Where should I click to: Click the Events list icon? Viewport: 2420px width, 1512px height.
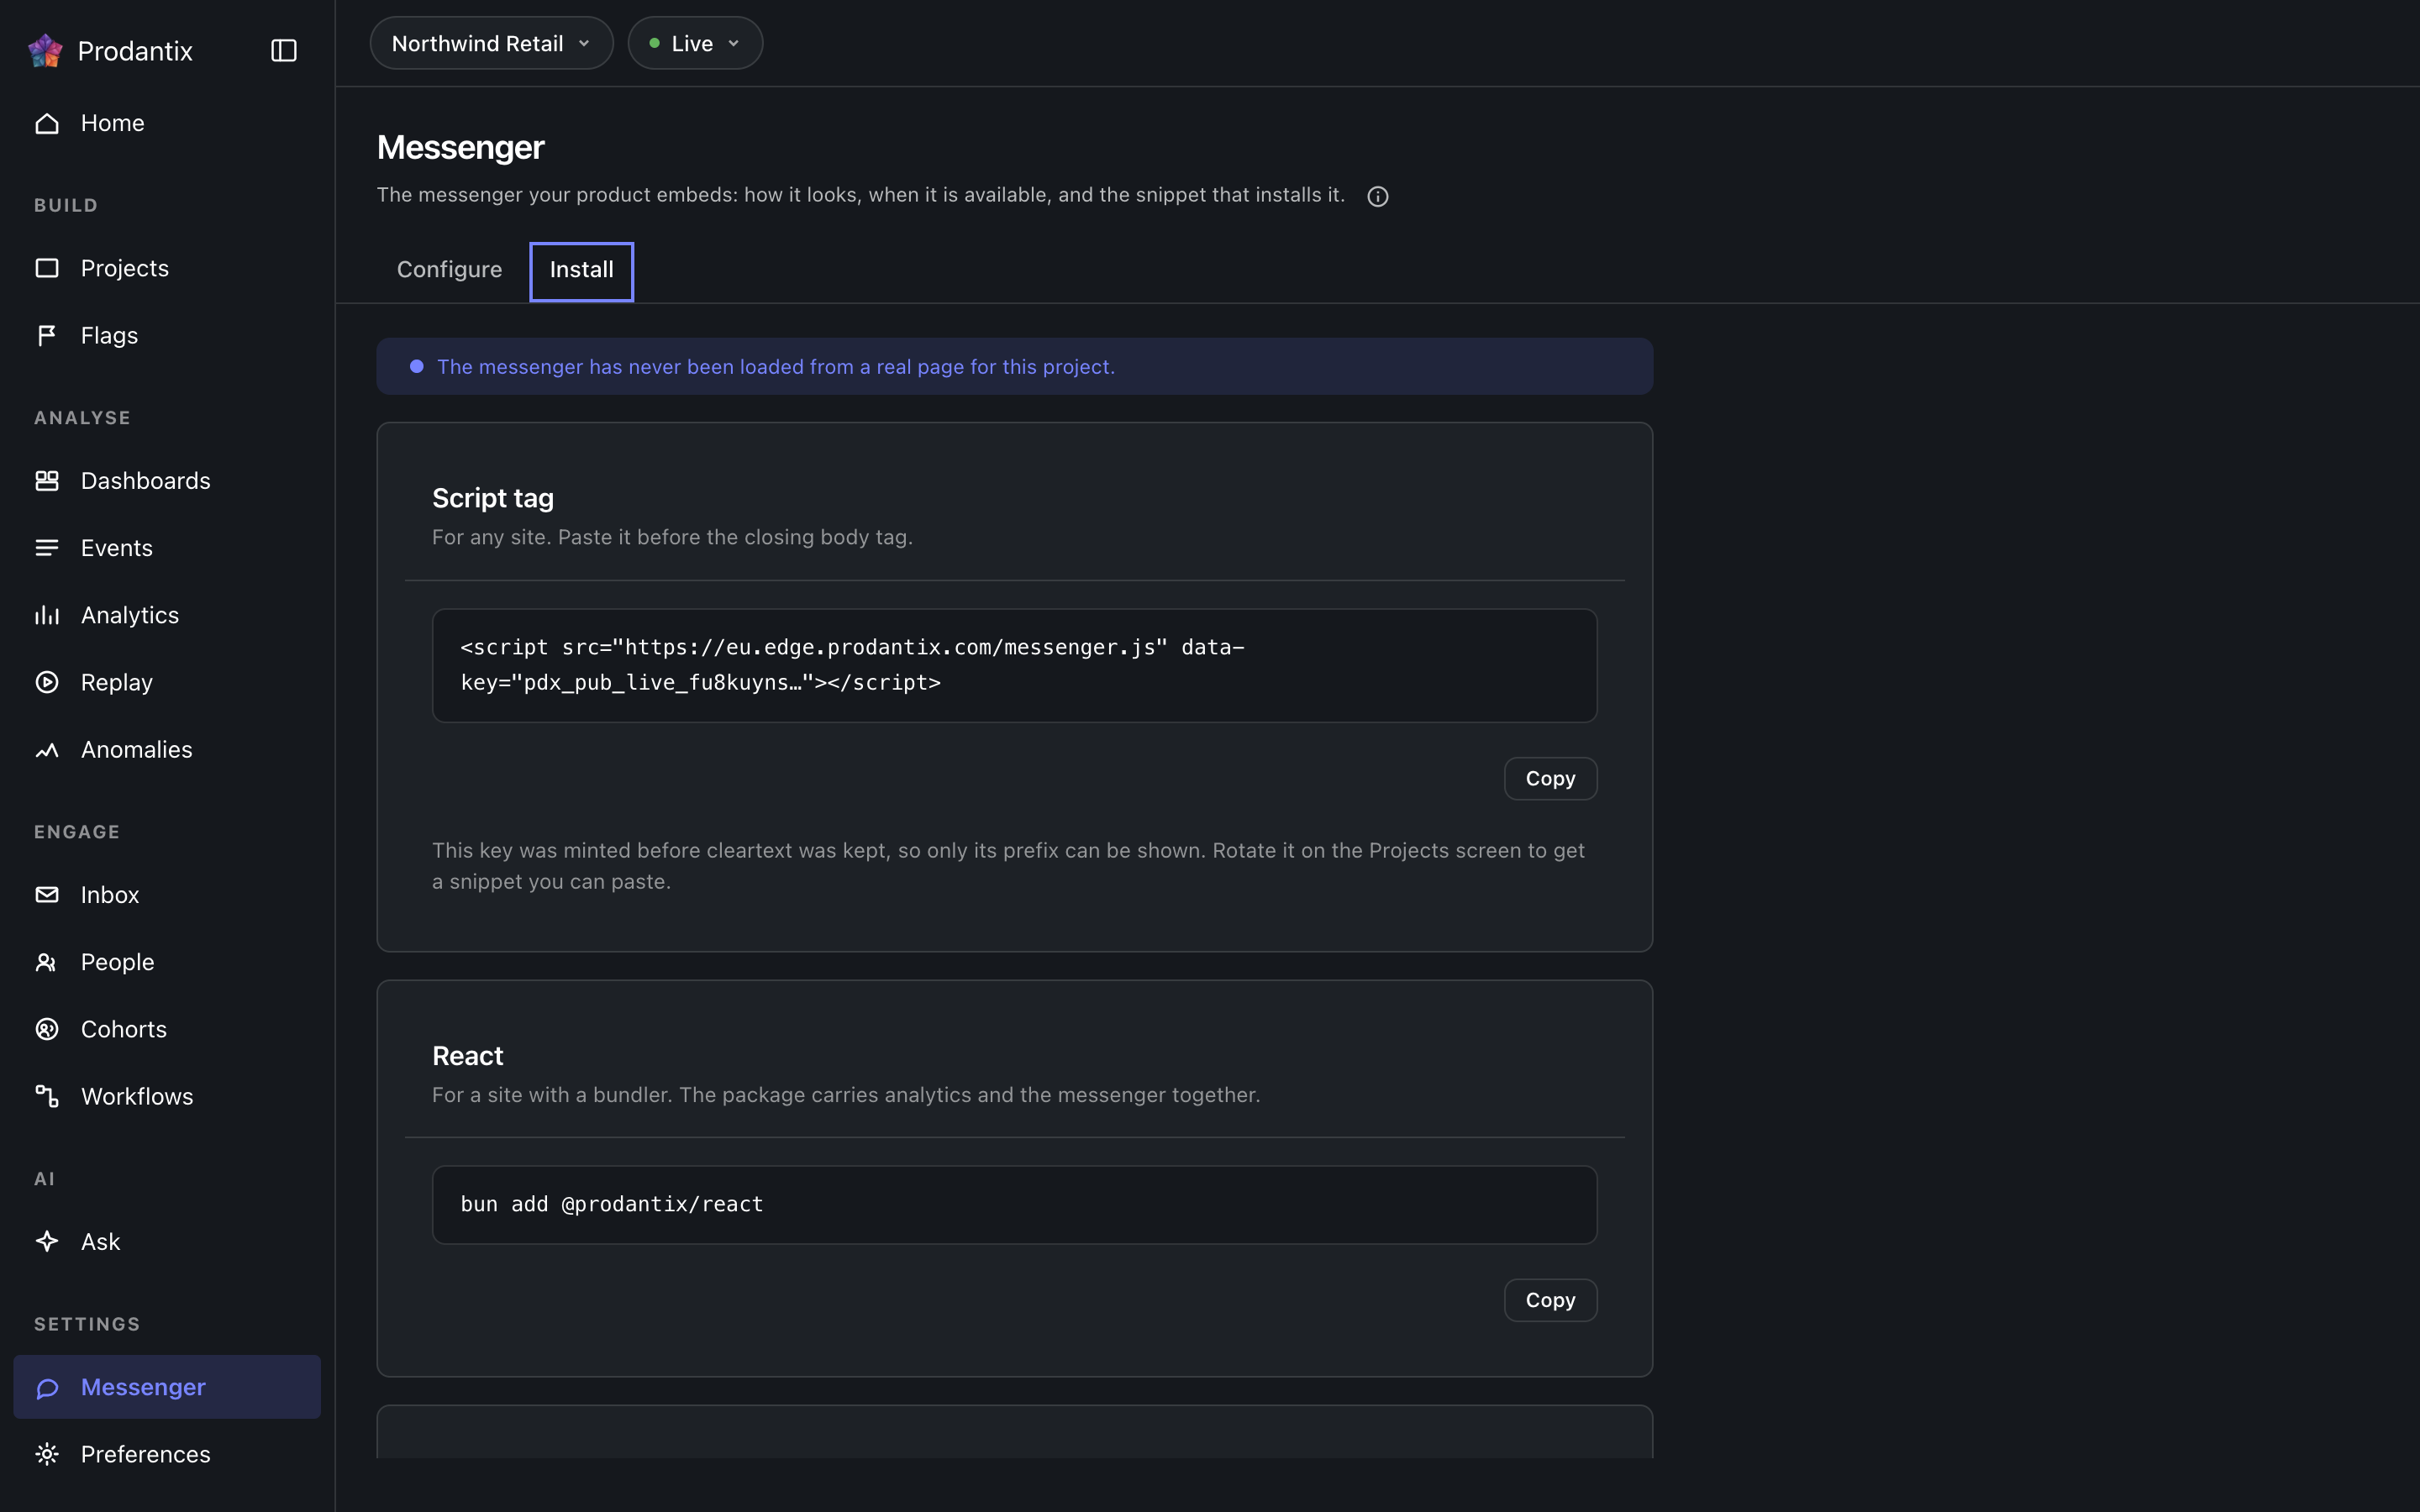[47, 548]
